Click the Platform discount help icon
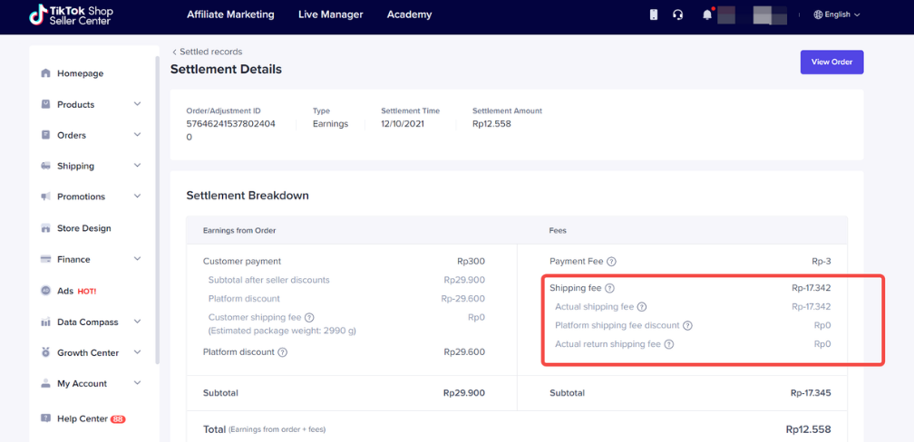This screenshot has width=914, height=442. click(x=282, y=352)
